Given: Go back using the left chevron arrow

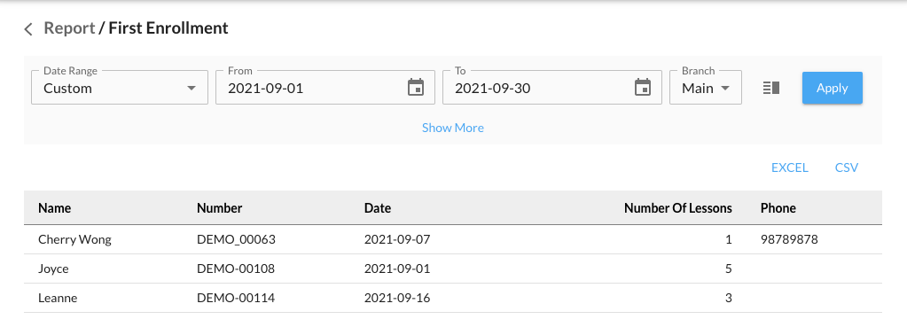Looking at the screenshot, I should click(28, 29).
